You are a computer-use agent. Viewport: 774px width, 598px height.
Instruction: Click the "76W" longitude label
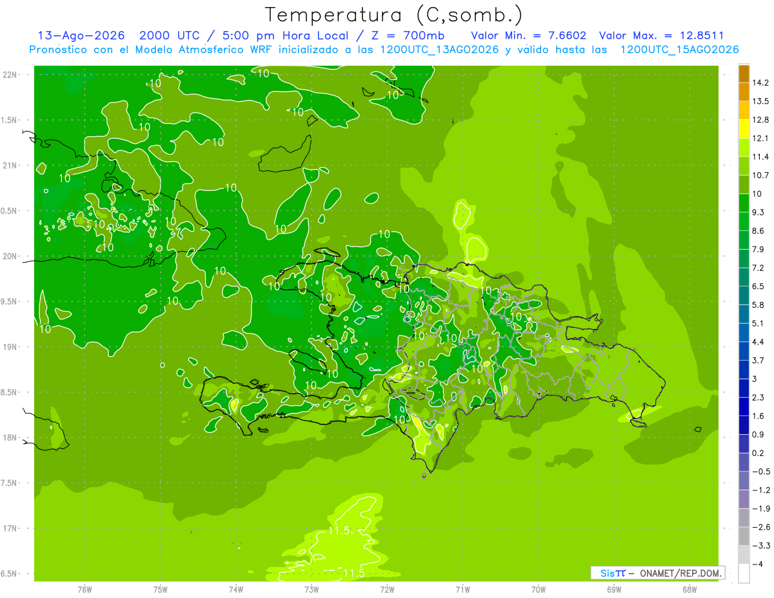coord(84,590)
